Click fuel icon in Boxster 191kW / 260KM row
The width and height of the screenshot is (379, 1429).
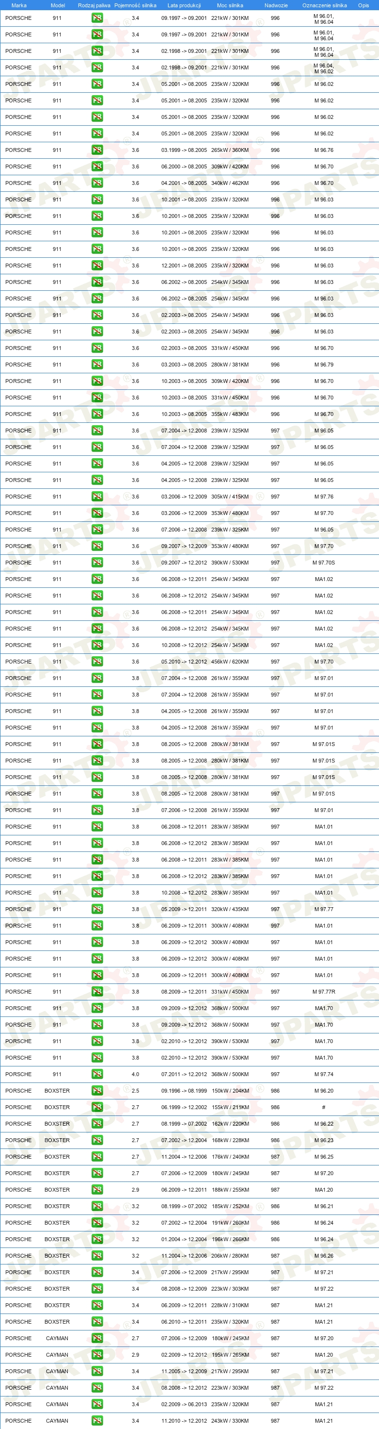click(x=97, y=1223)
